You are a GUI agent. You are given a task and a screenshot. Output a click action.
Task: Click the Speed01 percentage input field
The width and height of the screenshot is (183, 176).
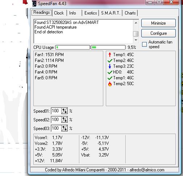(x=56, y=111)
